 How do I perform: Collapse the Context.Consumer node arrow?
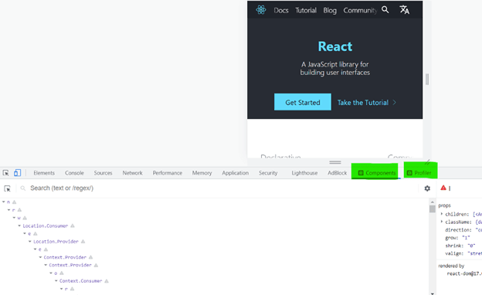[56, 281]
